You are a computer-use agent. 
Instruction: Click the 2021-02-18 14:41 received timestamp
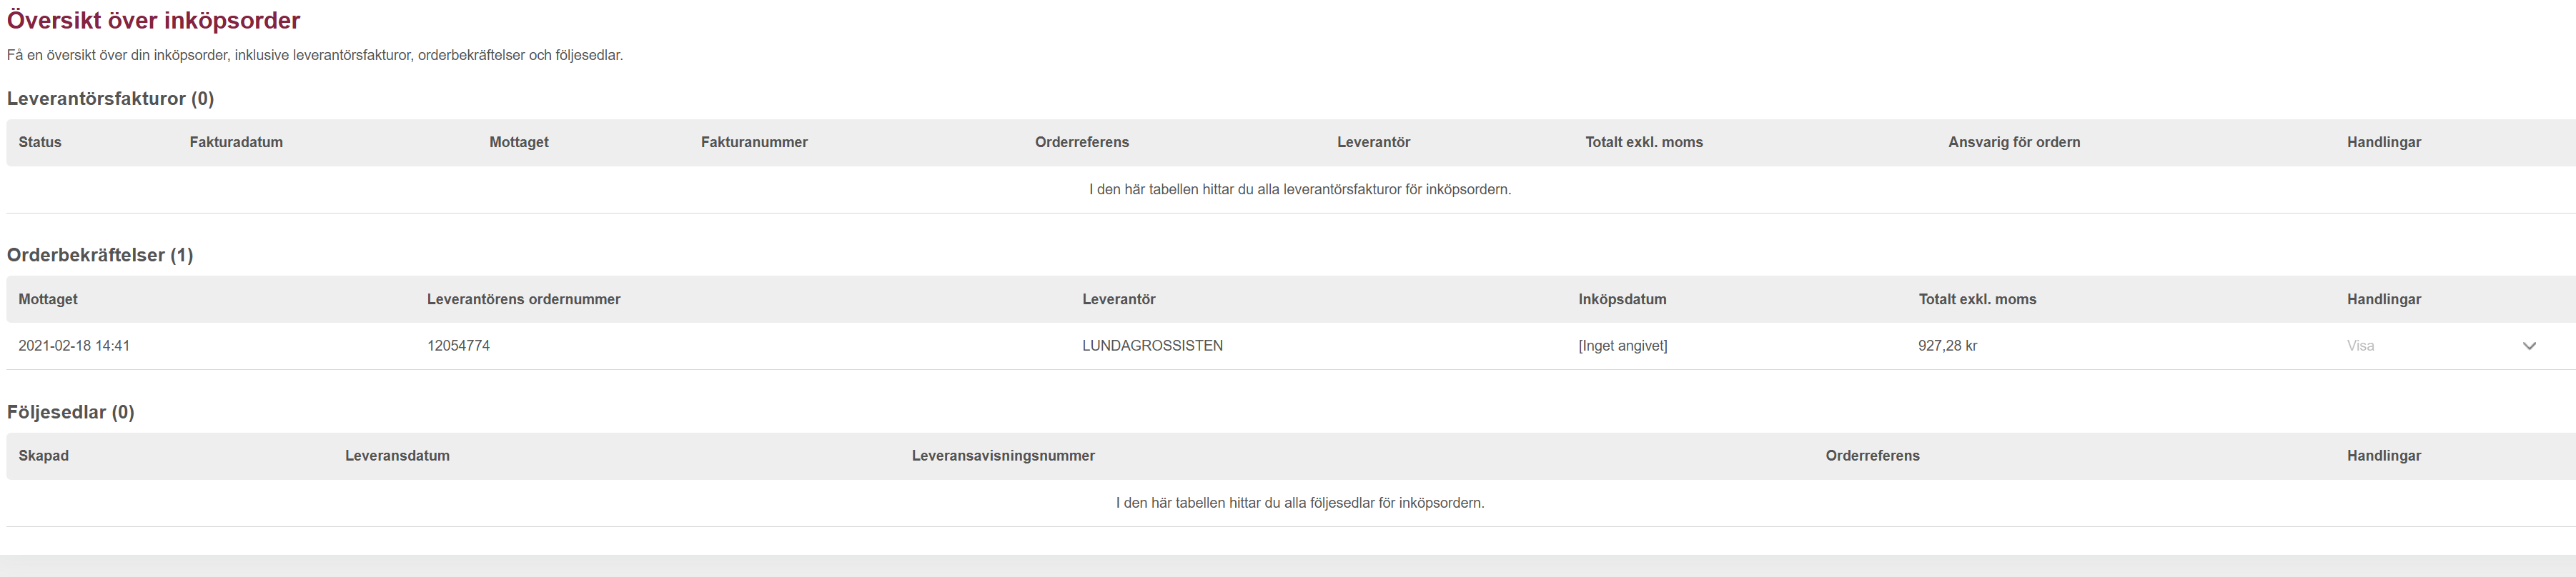(x=74, y=346)
